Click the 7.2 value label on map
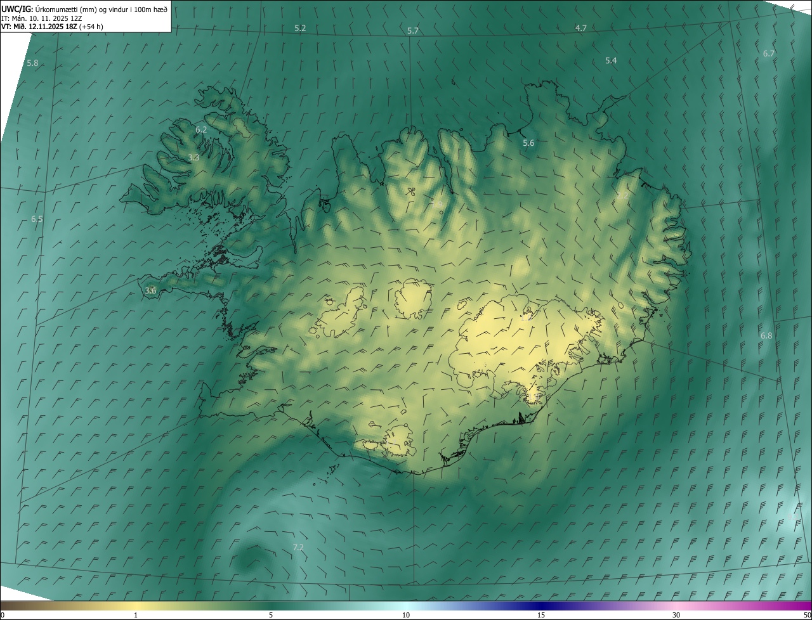 tap(298, 547)
